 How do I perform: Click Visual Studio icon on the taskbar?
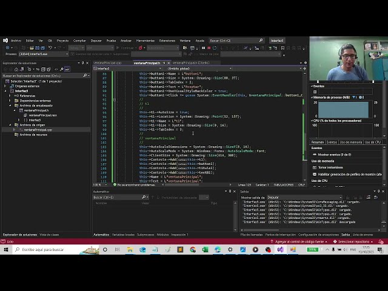click(280, 249)
